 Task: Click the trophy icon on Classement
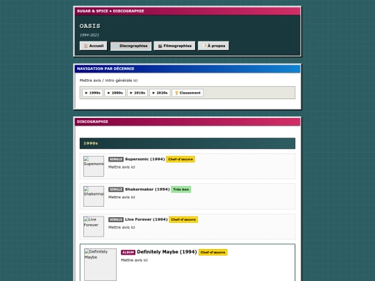coord(176,93)
